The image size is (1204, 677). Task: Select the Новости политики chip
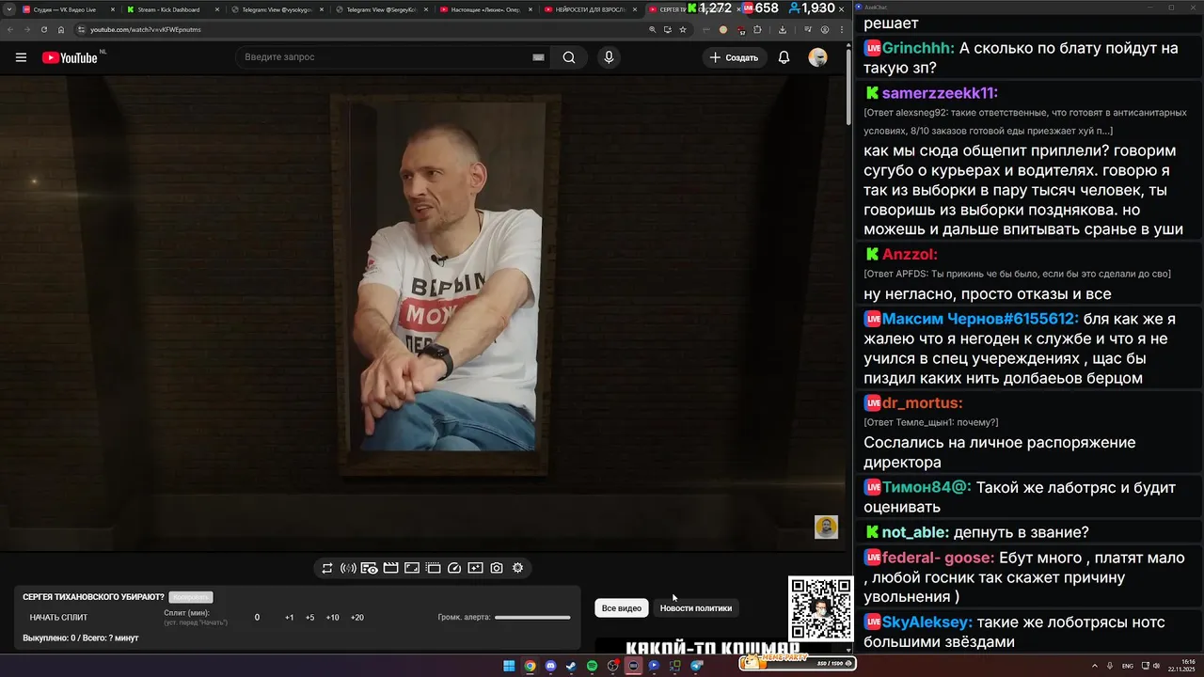[696, 608]
